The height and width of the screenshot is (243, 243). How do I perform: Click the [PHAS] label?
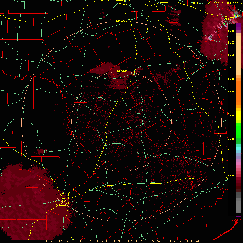pos(228,19)
